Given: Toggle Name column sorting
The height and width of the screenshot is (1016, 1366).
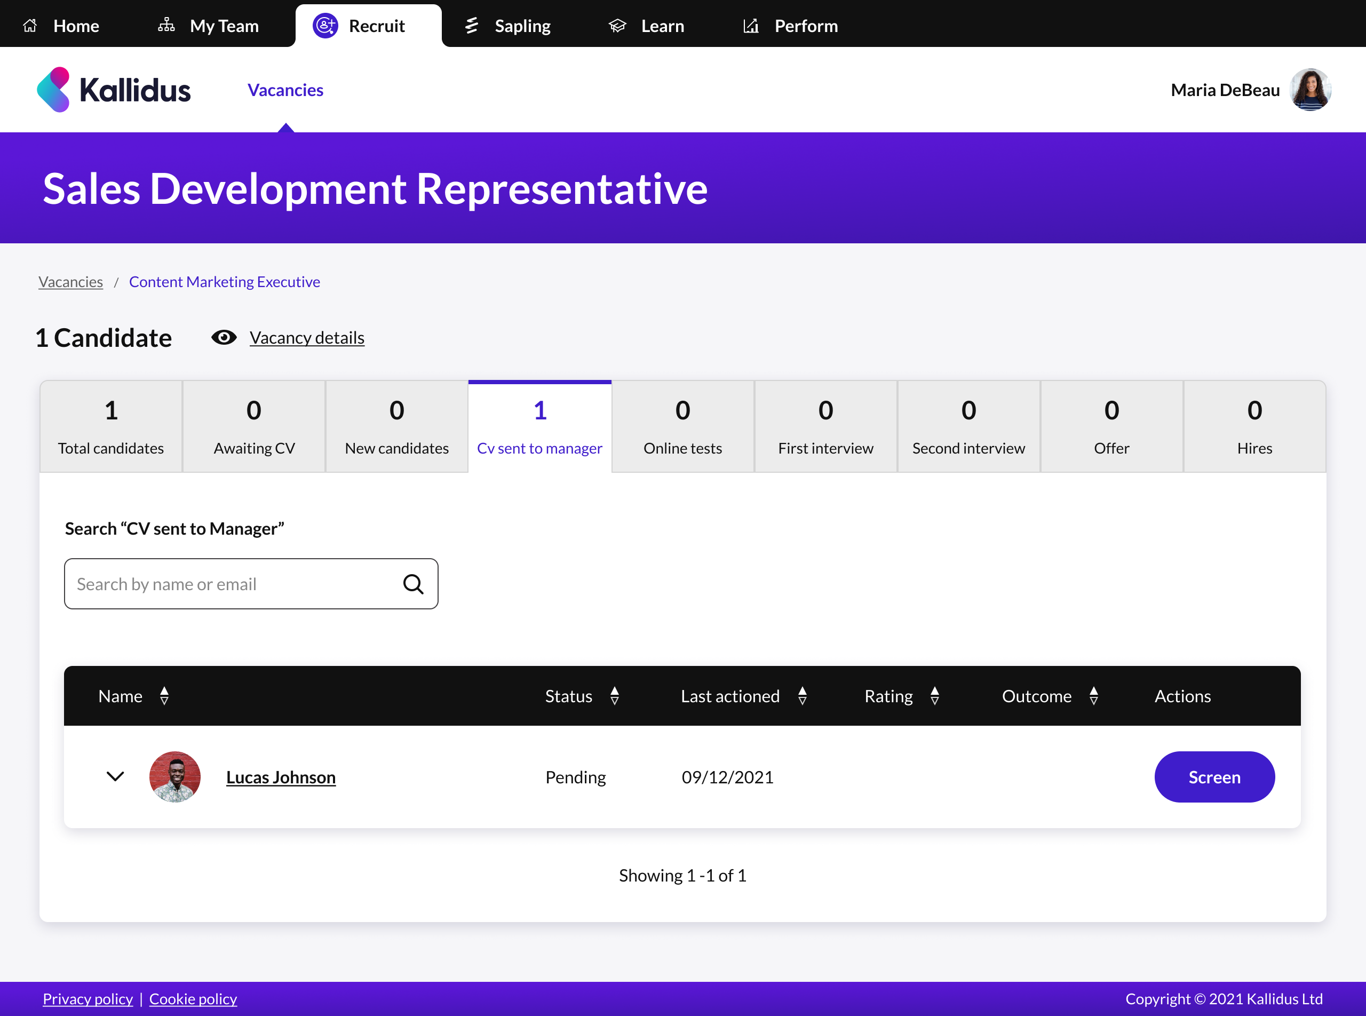Looking at the screenshot, I should click(165, 696).
